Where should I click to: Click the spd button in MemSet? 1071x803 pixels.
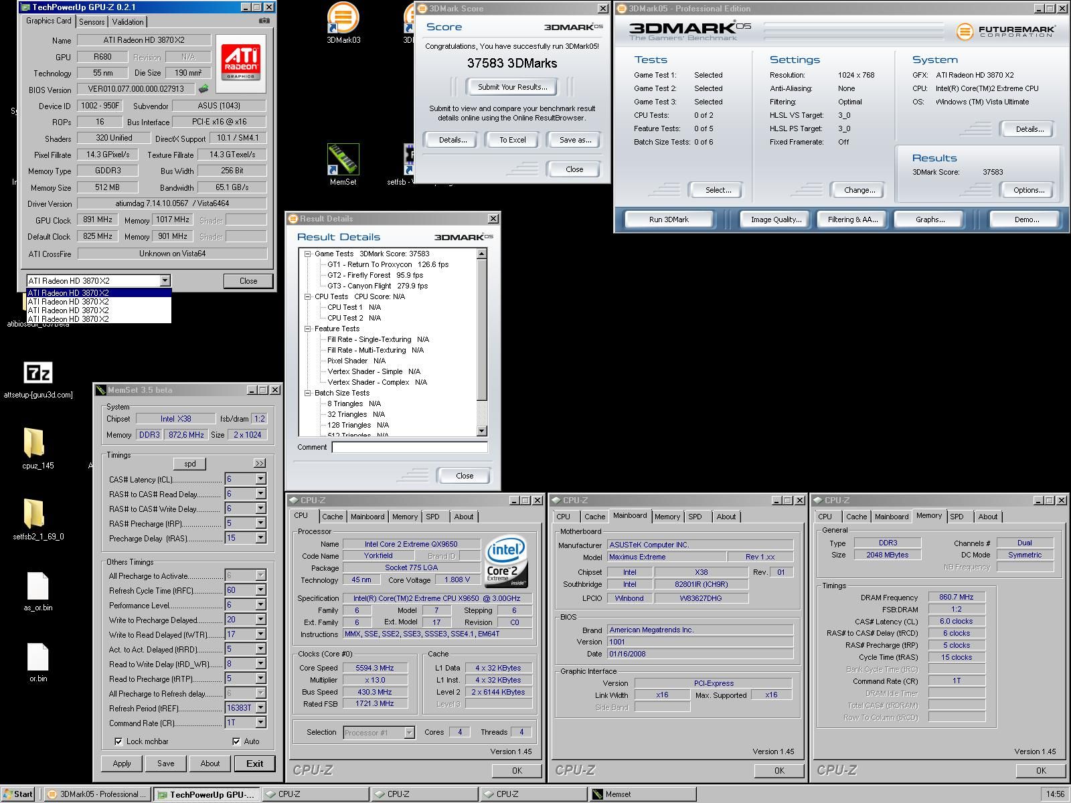point(190,463)
